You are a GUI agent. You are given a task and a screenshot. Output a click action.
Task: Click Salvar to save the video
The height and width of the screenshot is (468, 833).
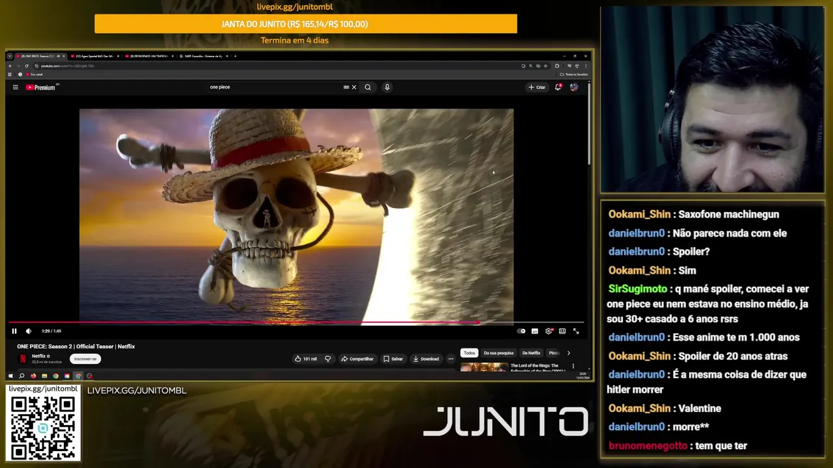(x=393, y=359)
